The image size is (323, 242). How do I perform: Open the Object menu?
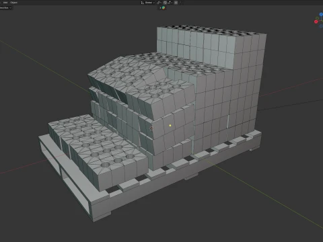tap(13, 3)
